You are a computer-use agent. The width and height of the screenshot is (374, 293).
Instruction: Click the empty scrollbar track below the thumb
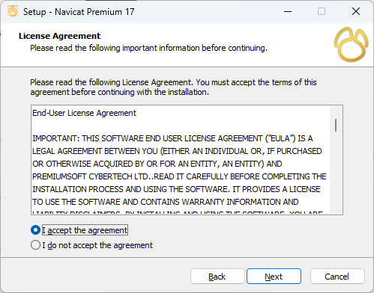[336, 172]
